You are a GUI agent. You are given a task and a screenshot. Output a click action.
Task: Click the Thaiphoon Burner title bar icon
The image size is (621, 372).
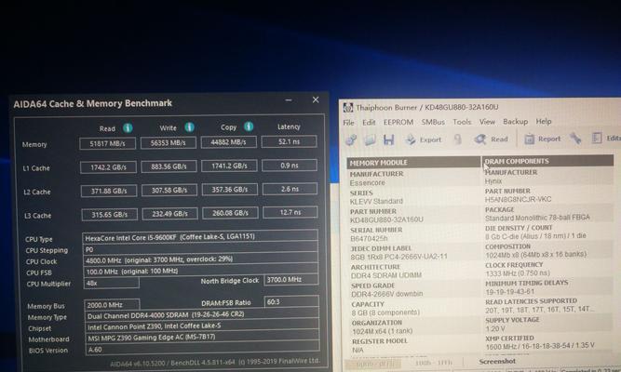tap(347, 107)
